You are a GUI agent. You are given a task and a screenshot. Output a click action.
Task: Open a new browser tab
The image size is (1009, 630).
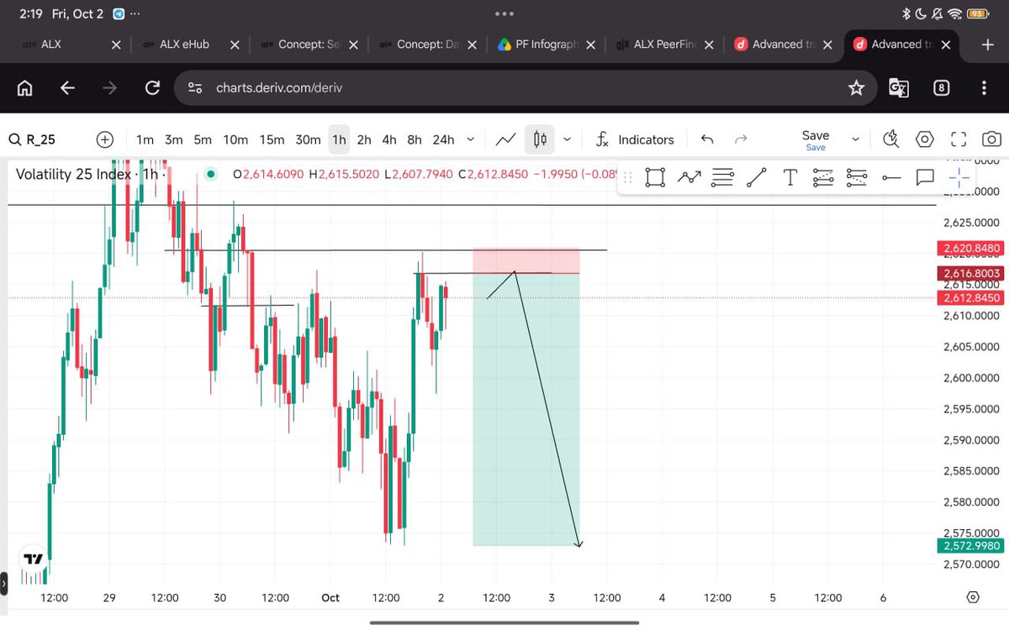[988, 45]
